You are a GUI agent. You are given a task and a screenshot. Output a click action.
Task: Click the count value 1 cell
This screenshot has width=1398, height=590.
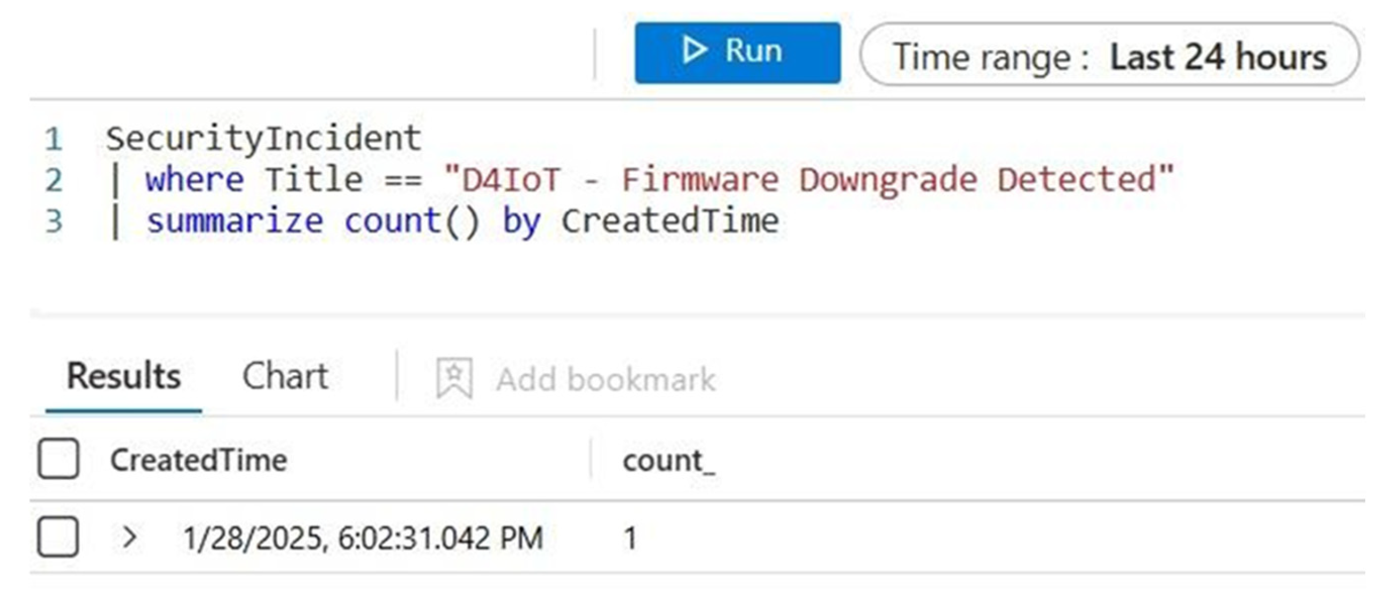630,538
